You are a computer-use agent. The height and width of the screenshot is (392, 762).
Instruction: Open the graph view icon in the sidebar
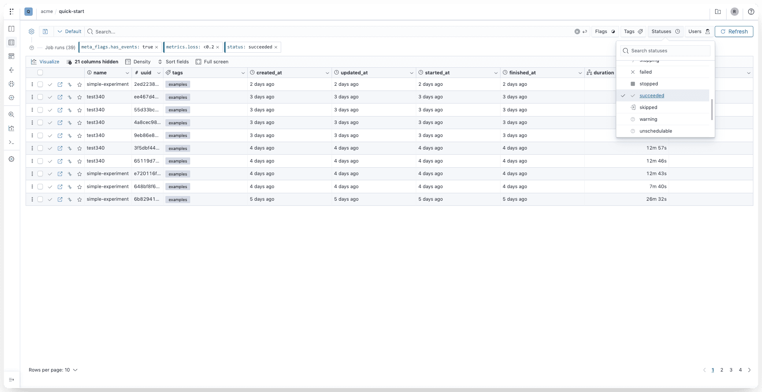click(11, 70)
